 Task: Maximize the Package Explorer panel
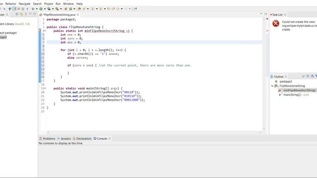coord(35,14)
